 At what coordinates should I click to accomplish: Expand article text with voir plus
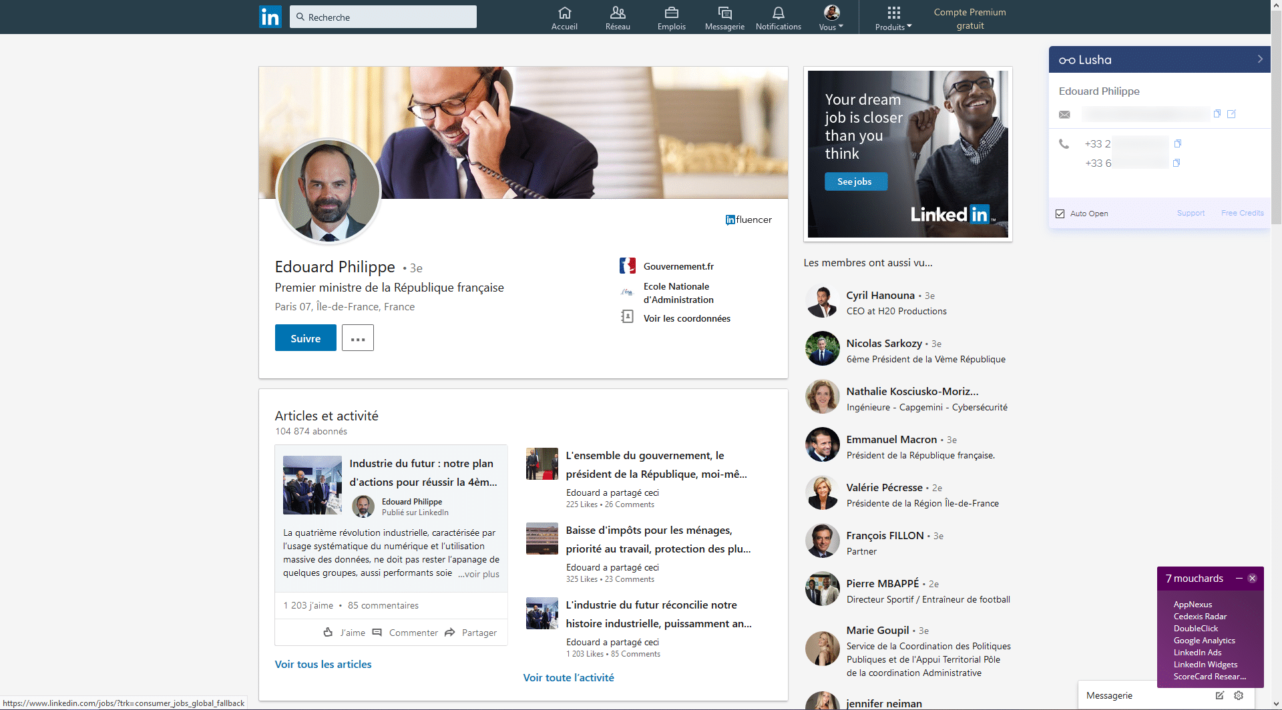[x=478, y=574]
